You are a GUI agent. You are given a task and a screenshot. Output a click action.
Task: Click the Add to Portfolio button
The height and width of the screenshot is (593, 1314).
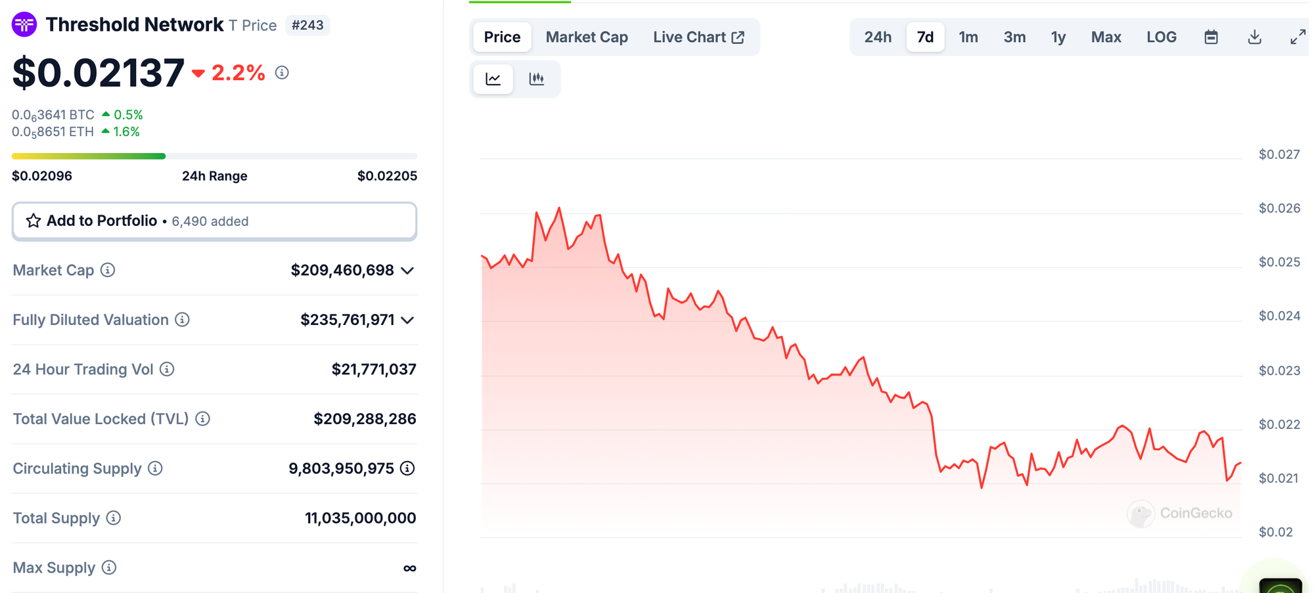click(214, 221)
